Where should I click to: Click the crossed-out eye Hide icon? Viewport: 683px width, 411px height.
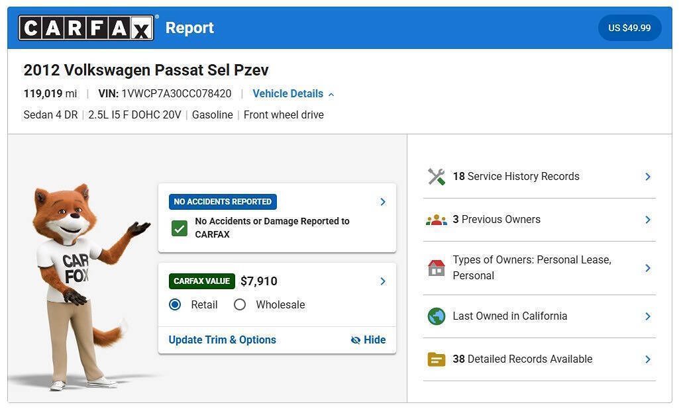click(356, 340)
